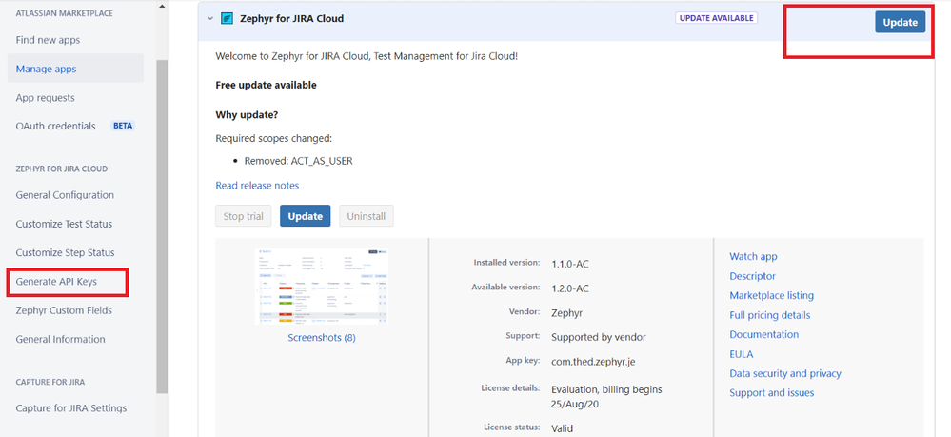This screenshot has height=437, width=951.
Task: Click the sidebar vertical scrollbar thumb
Action: coord(162,227)
